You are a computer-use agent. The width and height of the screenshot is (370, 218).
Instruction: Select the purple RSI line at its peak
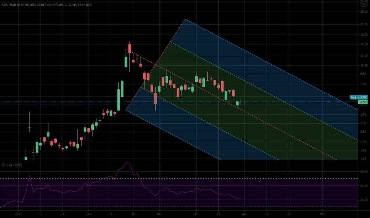click(x=129, y=163)
